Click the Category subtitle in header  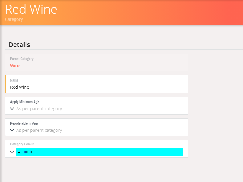(14, 19)
